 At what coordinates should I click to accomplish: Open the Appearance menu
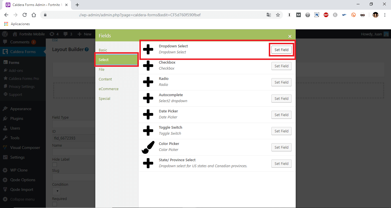point(23,109)
